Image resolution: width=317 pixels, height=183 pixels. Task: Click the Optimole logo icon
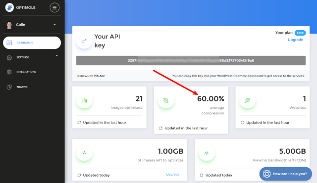click(x=9, y=8)
